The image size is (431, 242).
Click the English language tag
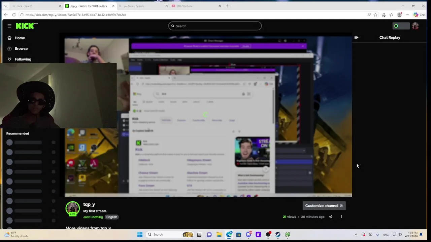pos(112,217)
